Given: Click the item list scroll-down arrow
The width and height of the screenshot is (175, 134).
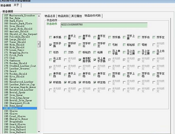Looking at the screenshot, I should tap(39, 132).
